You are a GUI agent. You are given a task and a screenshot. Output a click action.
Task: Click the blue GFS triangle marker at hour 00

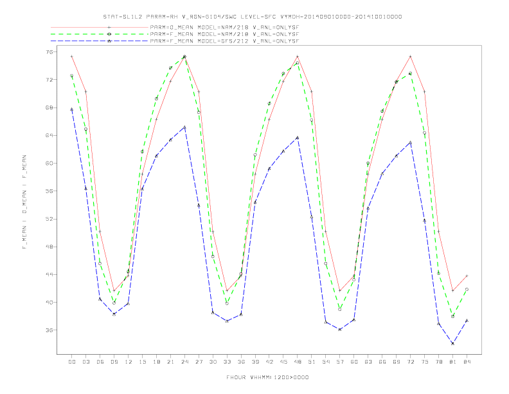[72, 109]
